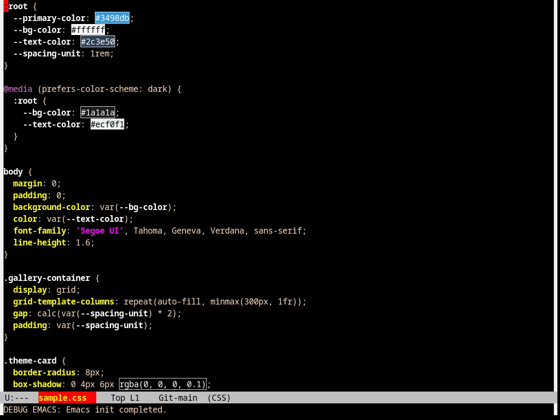Viewport: 560px width, 420px height.
Task: Click the line-height property
Action: (39, 242)
